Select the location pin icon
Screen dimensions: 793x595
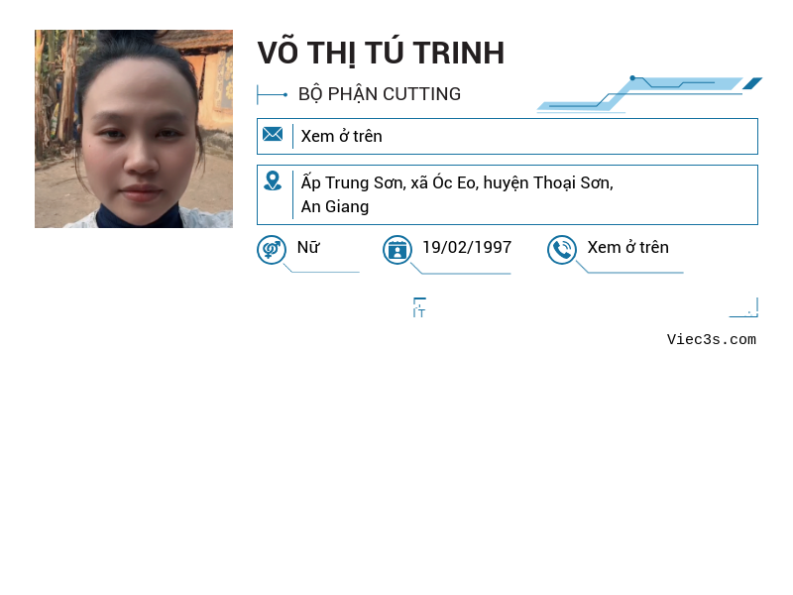click(273, 181)
